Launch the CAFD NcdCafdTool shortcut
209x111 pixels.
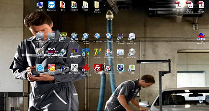[86, 68]
